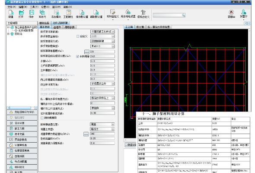Switch to the 连墙件 tab
Image resolution: width=255 pixels, height=173 pixels.
[x=57, y=27]
